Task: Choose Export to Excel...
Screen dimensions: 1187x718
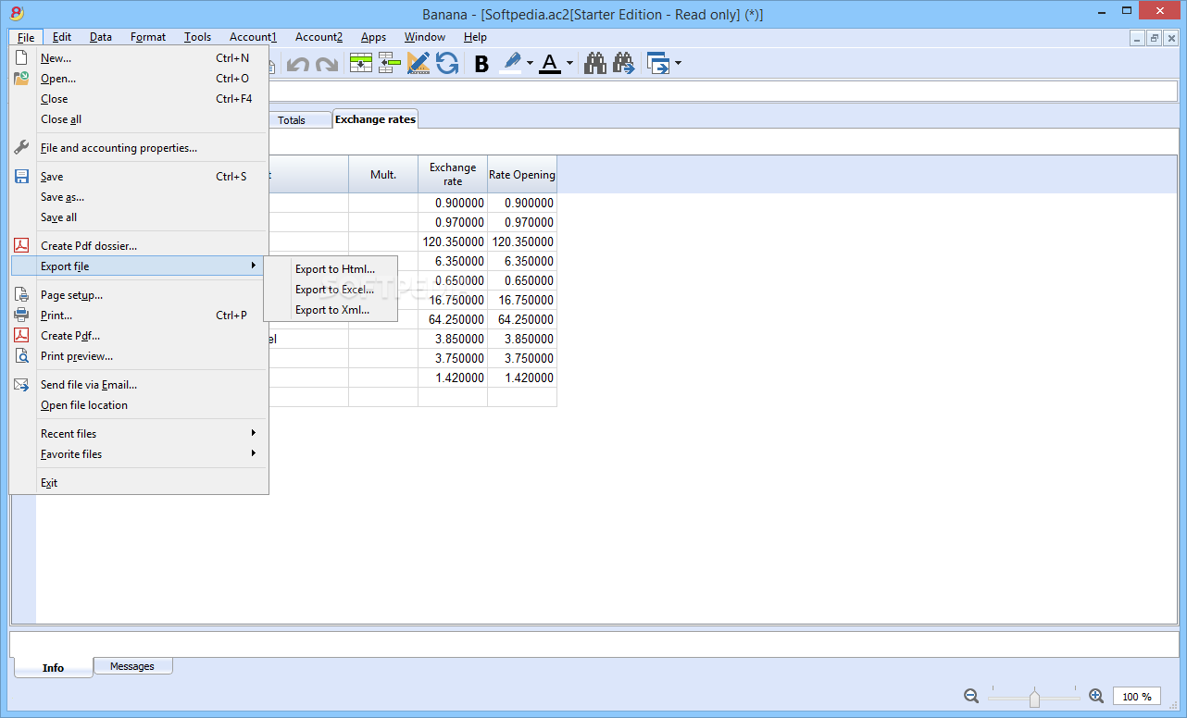Action: point(334,290)
